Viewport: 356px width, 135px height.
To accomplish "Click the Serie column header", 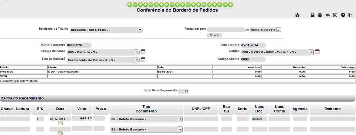I will coord(243,109).
